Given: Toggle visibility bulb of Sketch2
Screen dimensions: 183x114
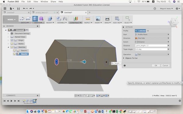Looking at the screenshot, I should pos(14,54).
